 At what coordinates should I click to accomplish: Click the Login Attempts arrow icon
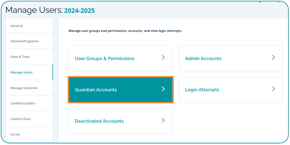[x=273, y=89]
